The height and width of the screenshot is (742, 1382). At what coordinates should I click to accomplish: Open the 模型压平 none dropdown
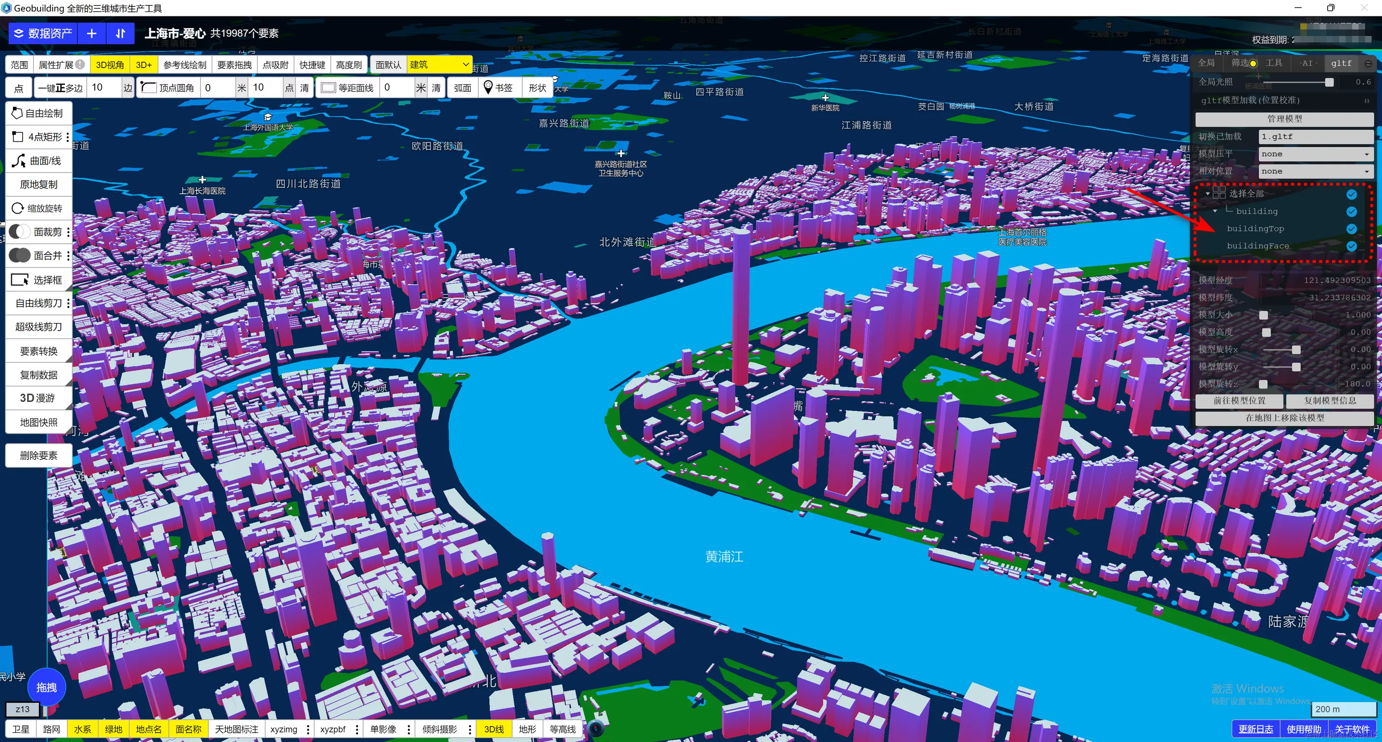pyautogui.click(x=1315, y=154)
